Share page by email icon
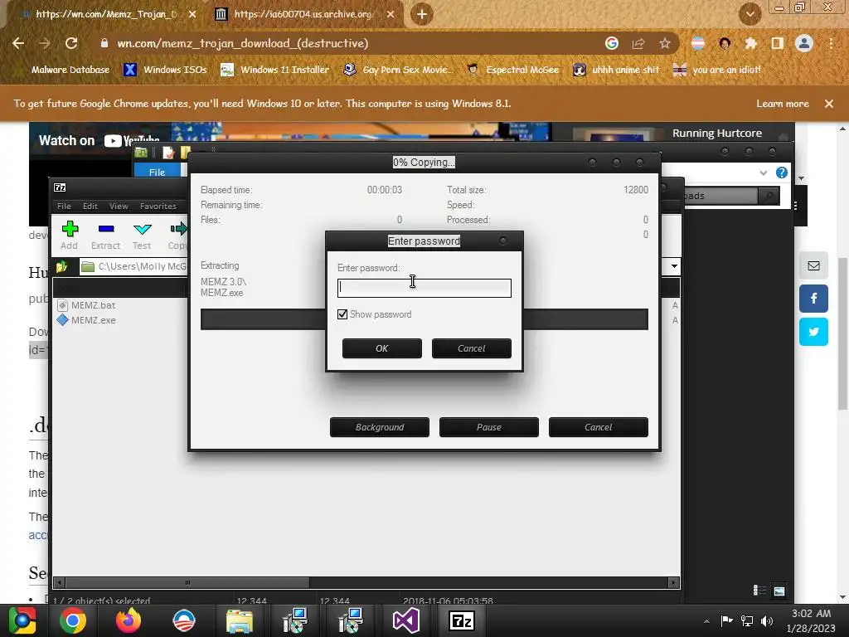This screenshot has height=637, width=849. pyautogui.click(x=813, y=266)
